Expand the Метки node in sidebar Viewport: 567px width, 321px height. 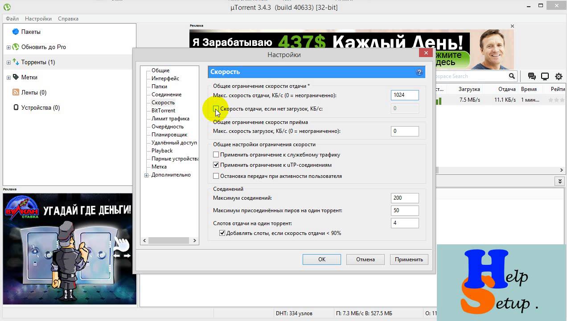coord(8,78)
